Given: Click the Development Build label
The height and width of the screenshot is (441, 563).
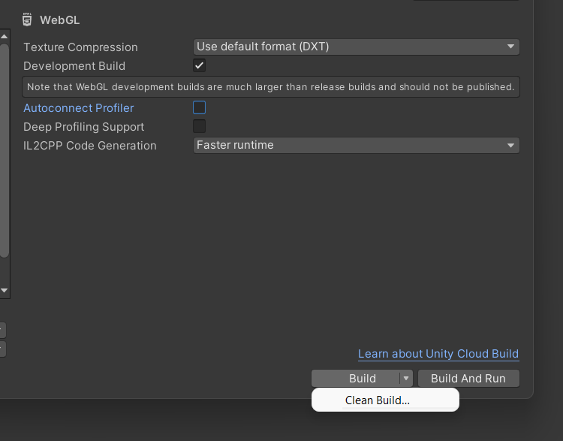Looking at the screenshot, I should click(74, 66).
